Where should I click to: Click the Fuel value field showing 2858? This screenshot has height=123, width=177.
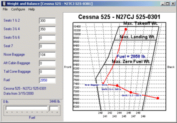pyautogui.click(x=47, y=80)
